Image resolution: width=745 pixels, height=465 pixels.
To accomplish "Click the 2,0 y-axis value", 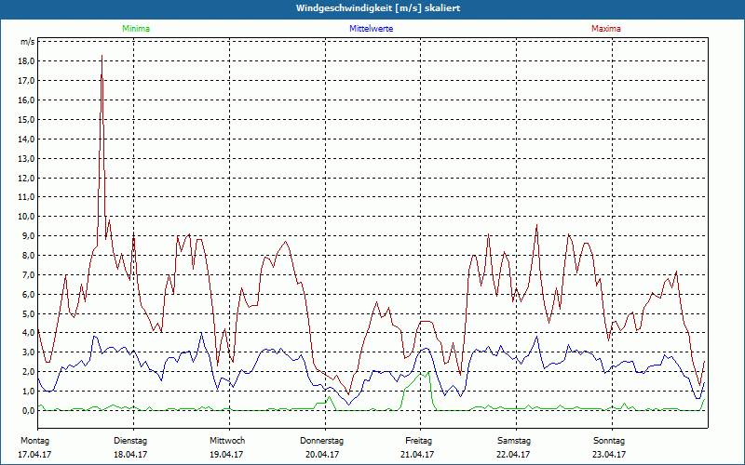I will [28, 371].
